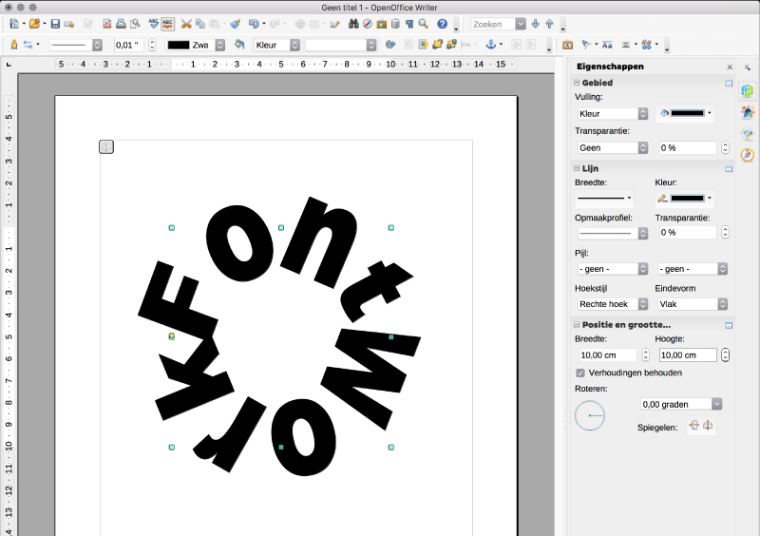Open Lijn more options button
760x536 pixels.
(729, 169)
